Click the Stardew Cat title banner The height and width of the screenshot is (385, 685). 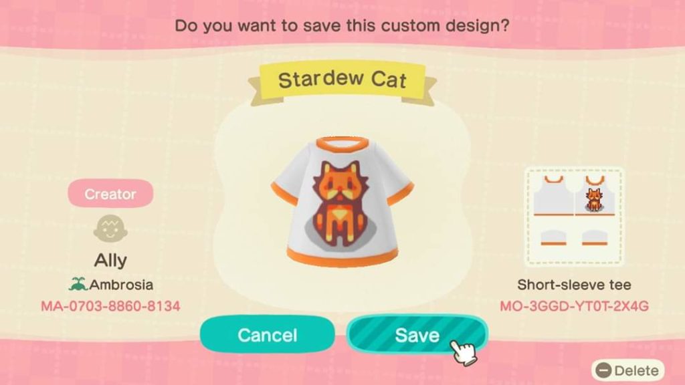click(342, 81)
